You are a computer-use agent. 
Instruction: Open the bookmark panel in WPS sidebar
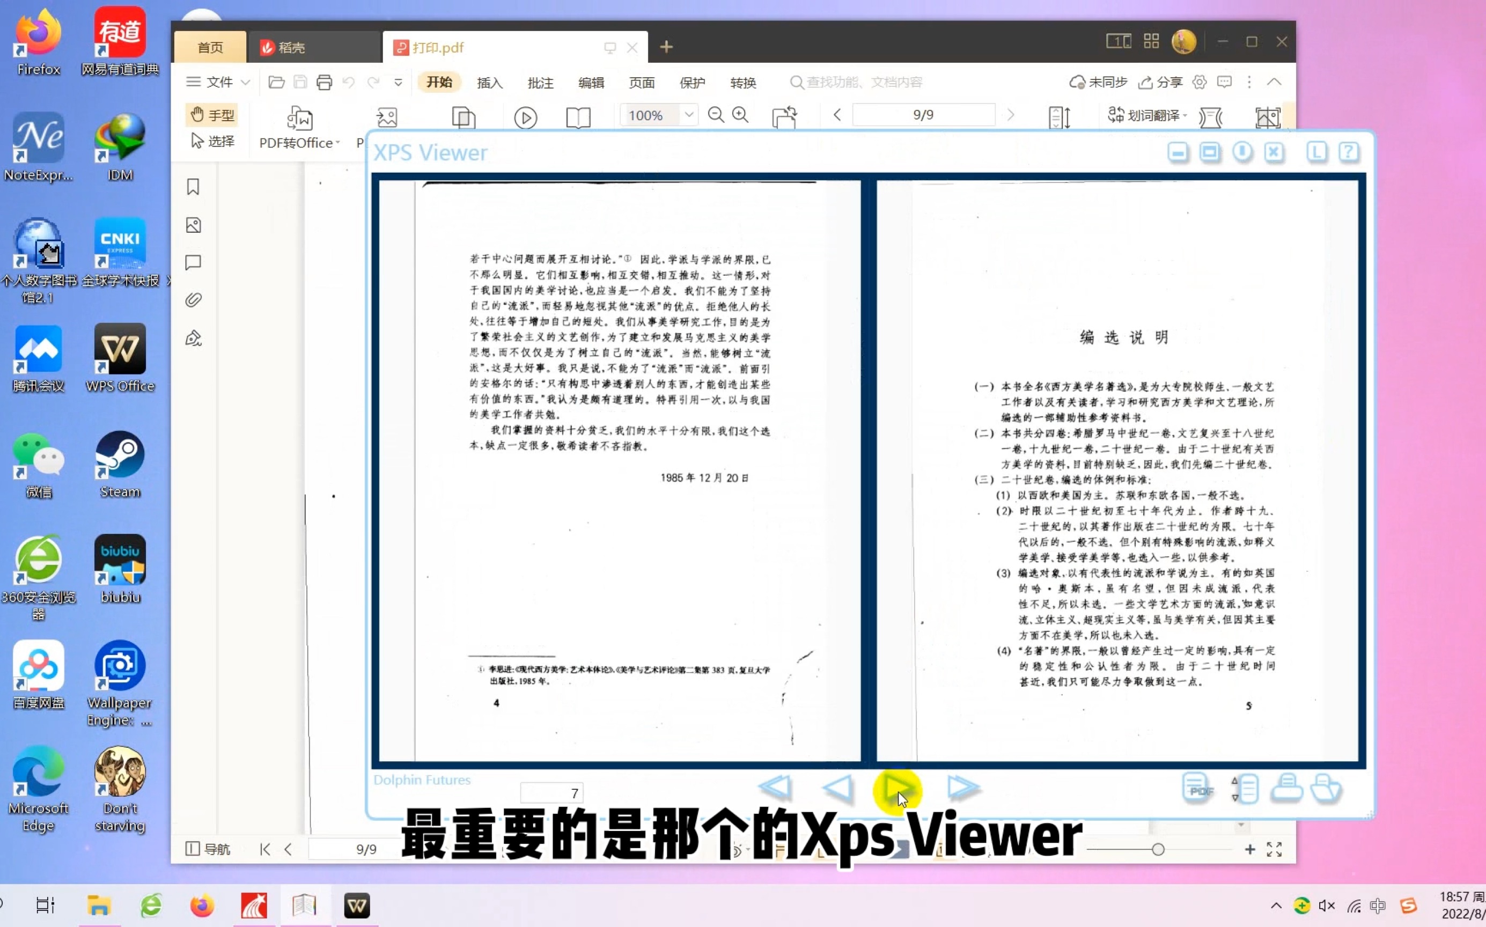(x=193, y=187)
